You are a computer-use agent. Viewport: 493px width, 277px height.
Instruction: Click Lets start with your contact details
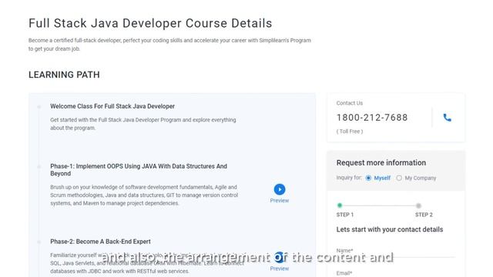click(x=390, y=229)
